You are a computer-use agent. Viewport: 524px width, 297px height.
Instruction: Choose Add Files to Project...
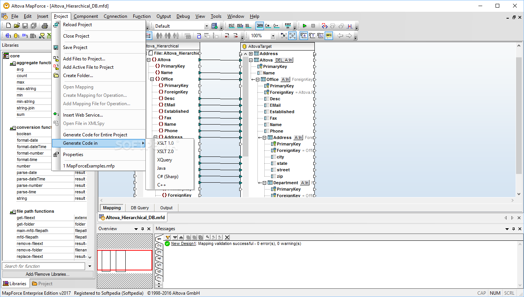click(84, 59)
